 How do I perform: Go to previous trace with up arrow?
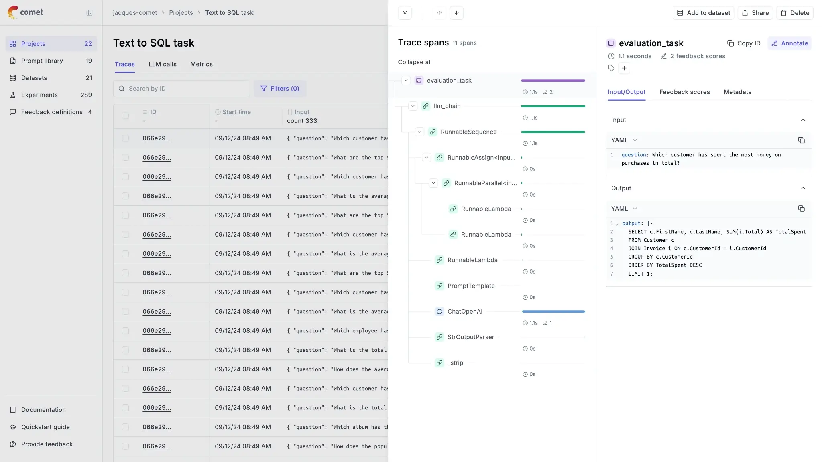click(x=439, y=13)
